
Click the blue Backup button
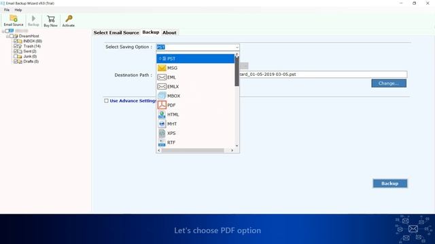tap(389, 184)
